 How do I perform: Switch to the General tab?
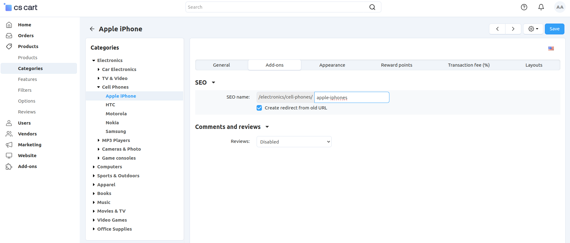(x=222, y=65)
